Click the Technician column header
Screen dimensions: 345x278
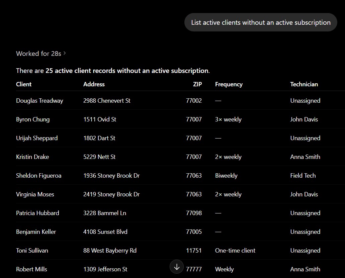click(x=304, y=84)
